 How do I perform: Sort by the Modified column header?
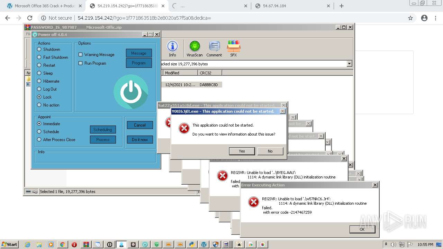pos(180,73)
